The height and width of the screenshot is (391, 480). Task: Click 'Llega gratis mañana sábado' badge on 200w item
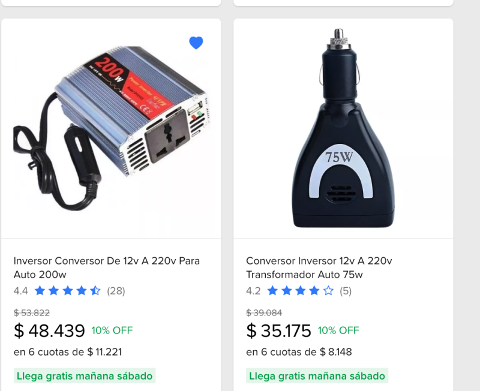click(85, 375)
